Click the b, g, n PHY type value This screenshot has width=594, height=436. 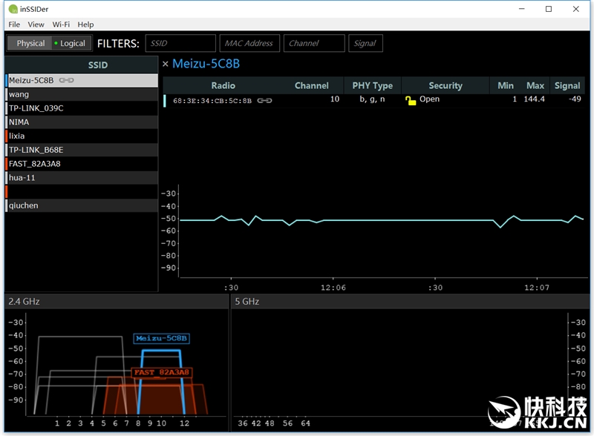(x=372, y=99)
